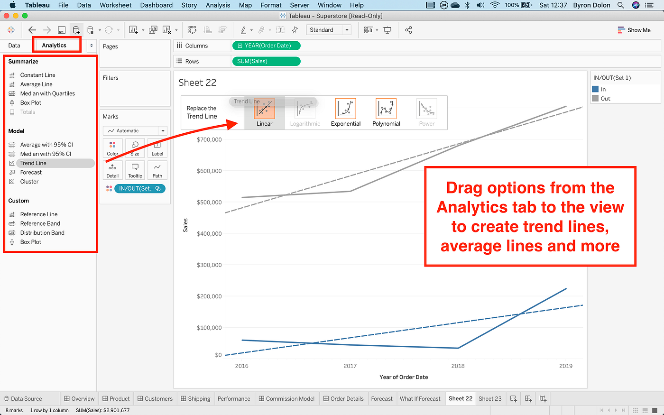Open the Analysis menu
The height and width of the screenshot is (415, 664).
pyautogui.click(x=218, y=5)
